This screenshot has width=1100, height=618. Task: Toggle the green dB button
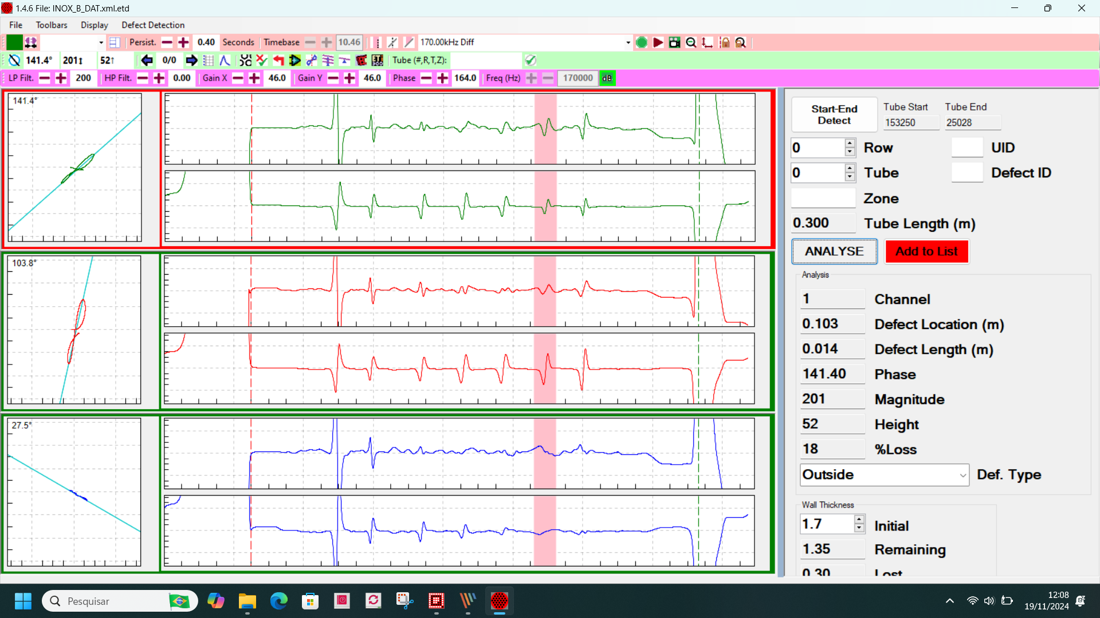coord(607,78)
